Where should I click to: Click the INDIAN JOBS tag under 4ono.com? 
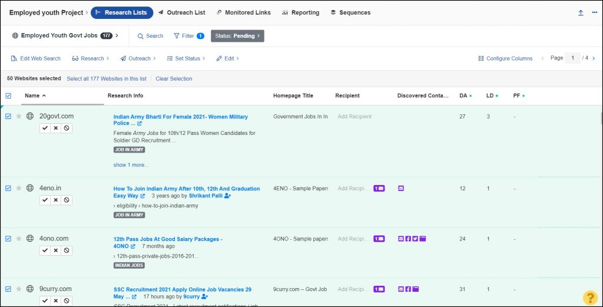tap(129, 265)
